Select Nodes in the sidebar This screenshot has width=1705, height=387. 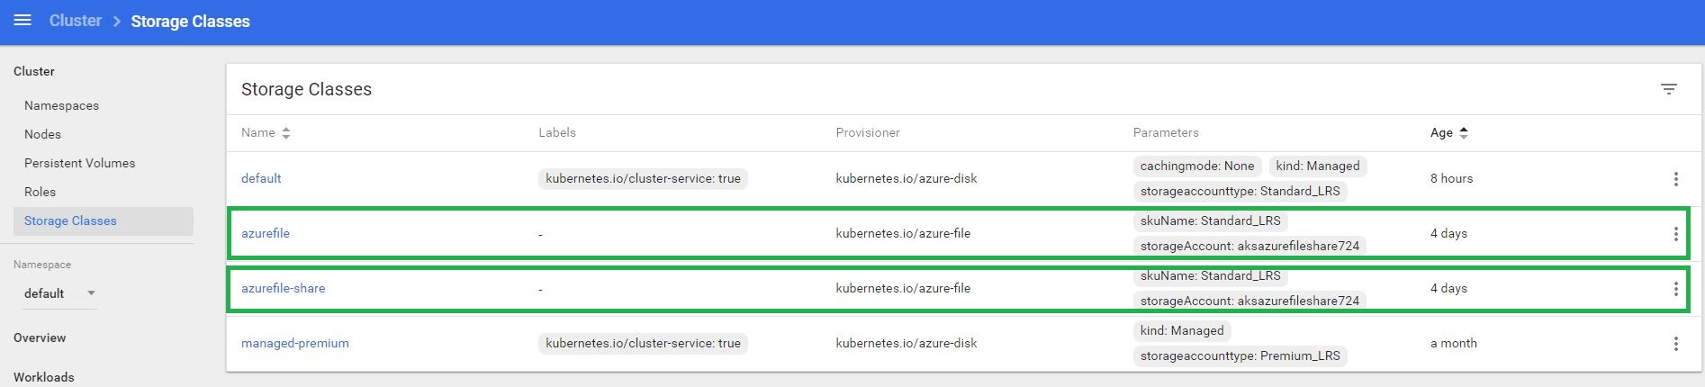coord(42,134)
